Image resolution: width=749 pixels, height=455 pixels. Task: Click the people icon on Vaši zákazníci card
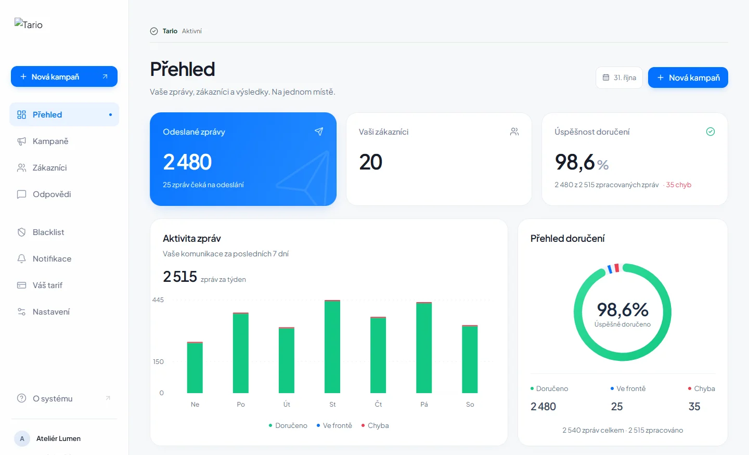point(514,132)
